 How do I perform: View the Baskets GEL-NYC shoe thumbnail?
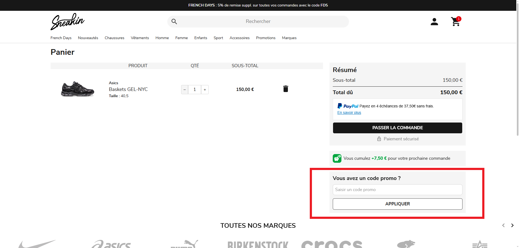pyautogui.click(x=78, y=89)
